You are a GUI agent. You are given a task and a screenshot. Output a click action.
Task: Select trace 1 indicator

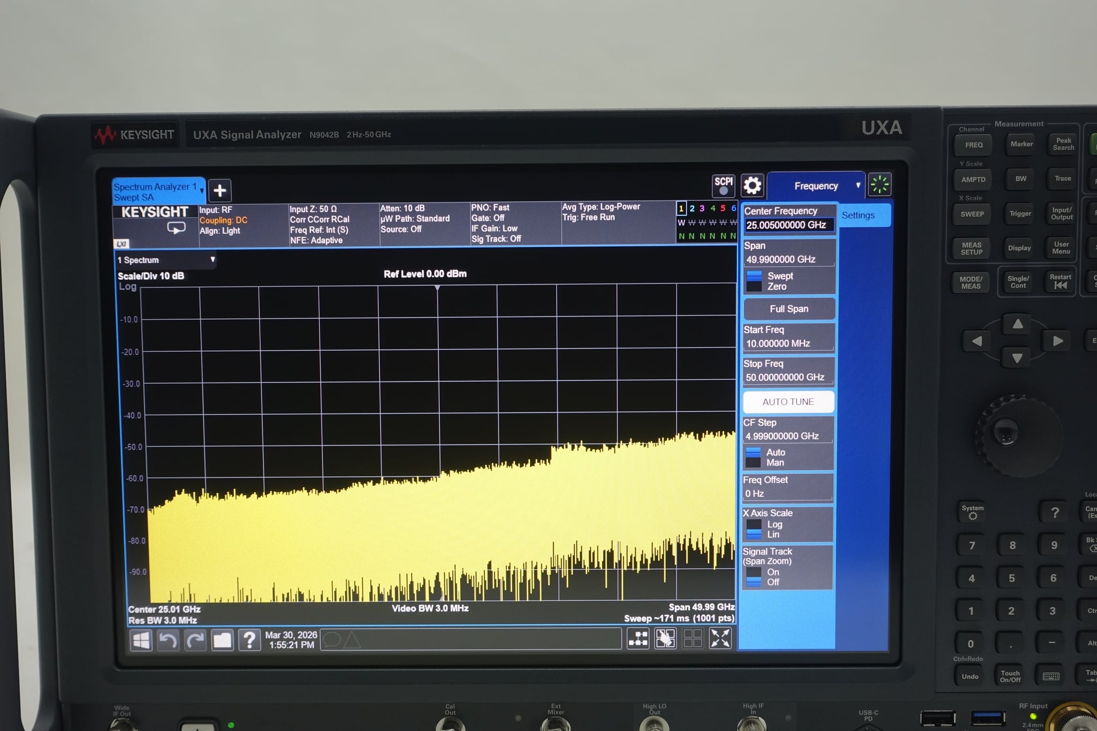click(x=681, y=208)
